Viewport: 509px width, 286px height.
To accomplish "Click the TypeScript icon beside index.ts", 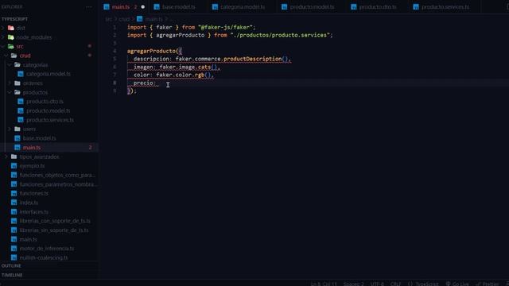I will [x=14, y=203].
